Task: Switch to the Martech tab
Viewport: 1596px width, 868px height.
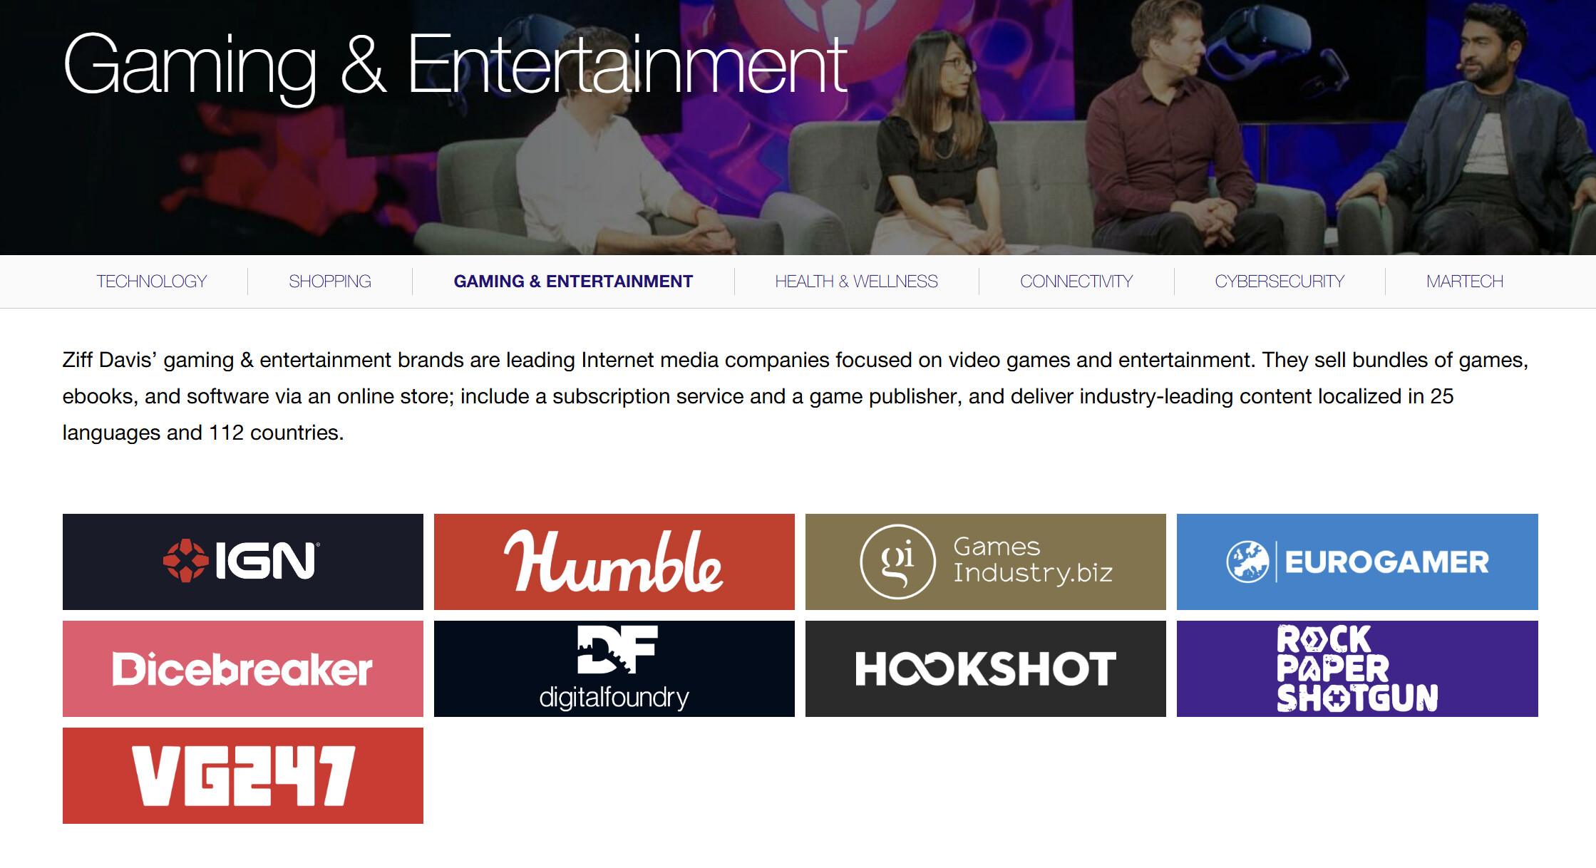Action: (1465, 281)
